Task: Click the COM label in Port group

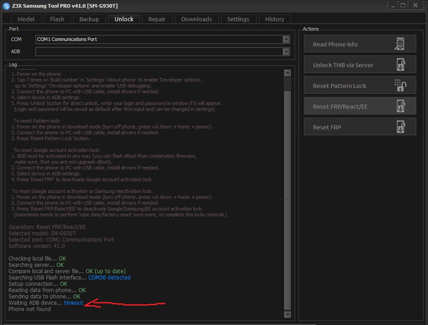Action: [x=16, y=39]
